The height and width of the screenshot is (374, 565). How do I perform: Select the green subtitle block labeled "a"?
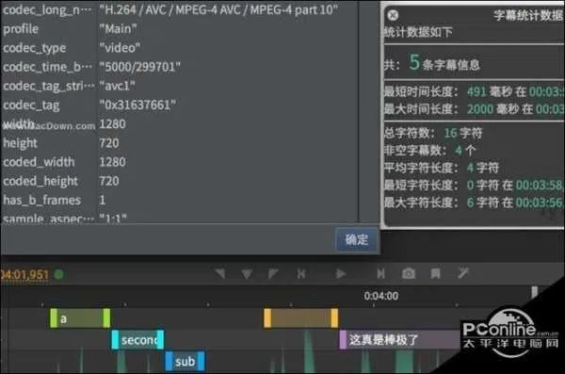click(80, 318)
